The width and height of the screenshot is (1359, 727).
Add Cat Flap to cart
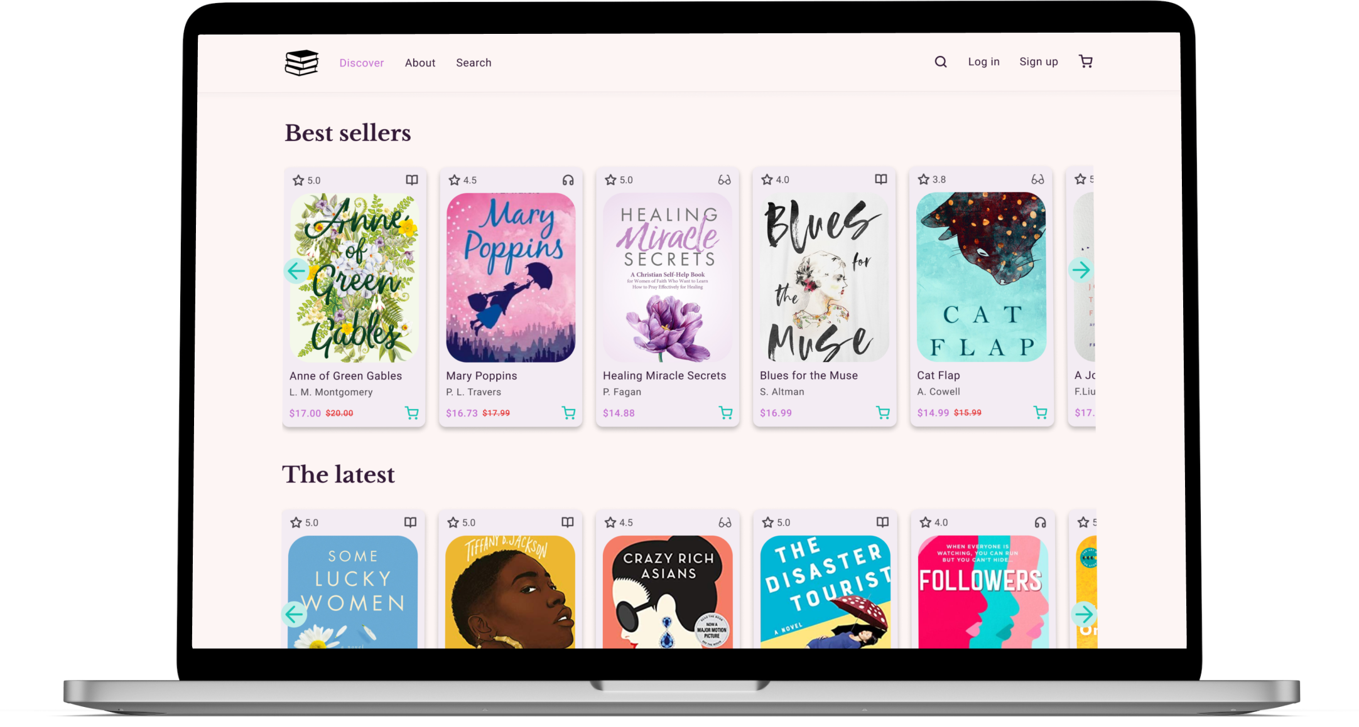[x=1040, y=413]
